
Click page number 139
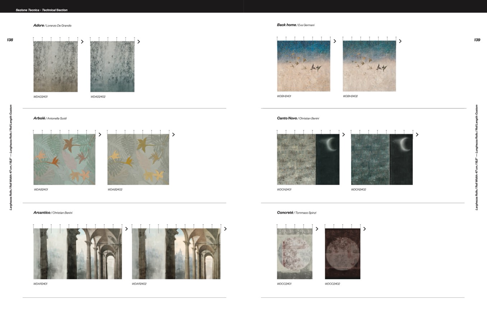coord(477,40)
